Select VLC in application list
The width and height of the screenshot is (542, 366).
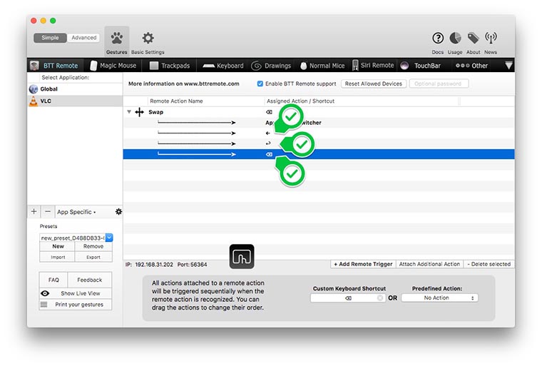point(75,101)
